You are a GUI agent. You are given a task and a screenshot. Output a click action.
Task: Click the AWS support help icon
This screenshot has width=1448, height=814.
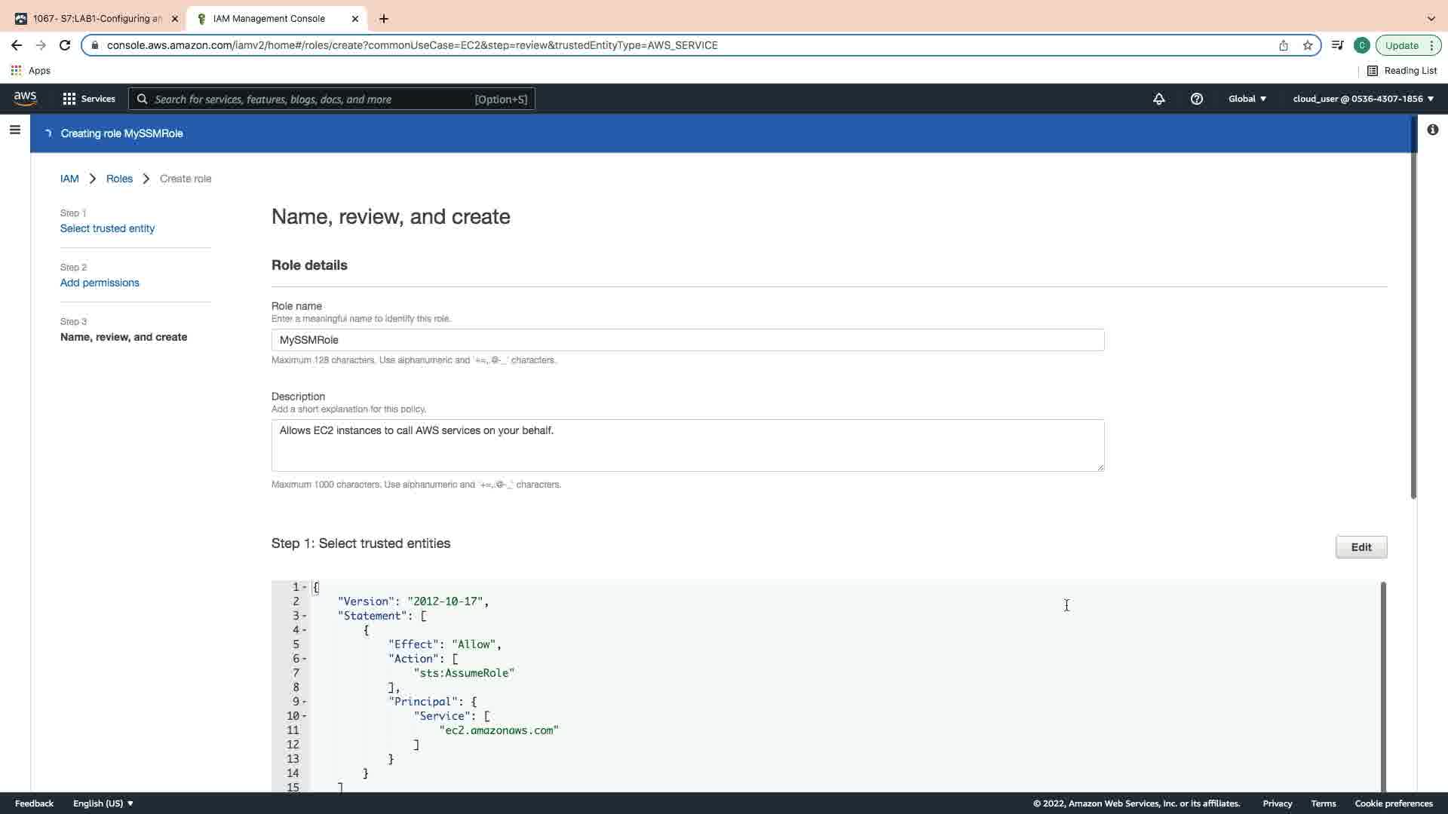(x=1196, y=99)
